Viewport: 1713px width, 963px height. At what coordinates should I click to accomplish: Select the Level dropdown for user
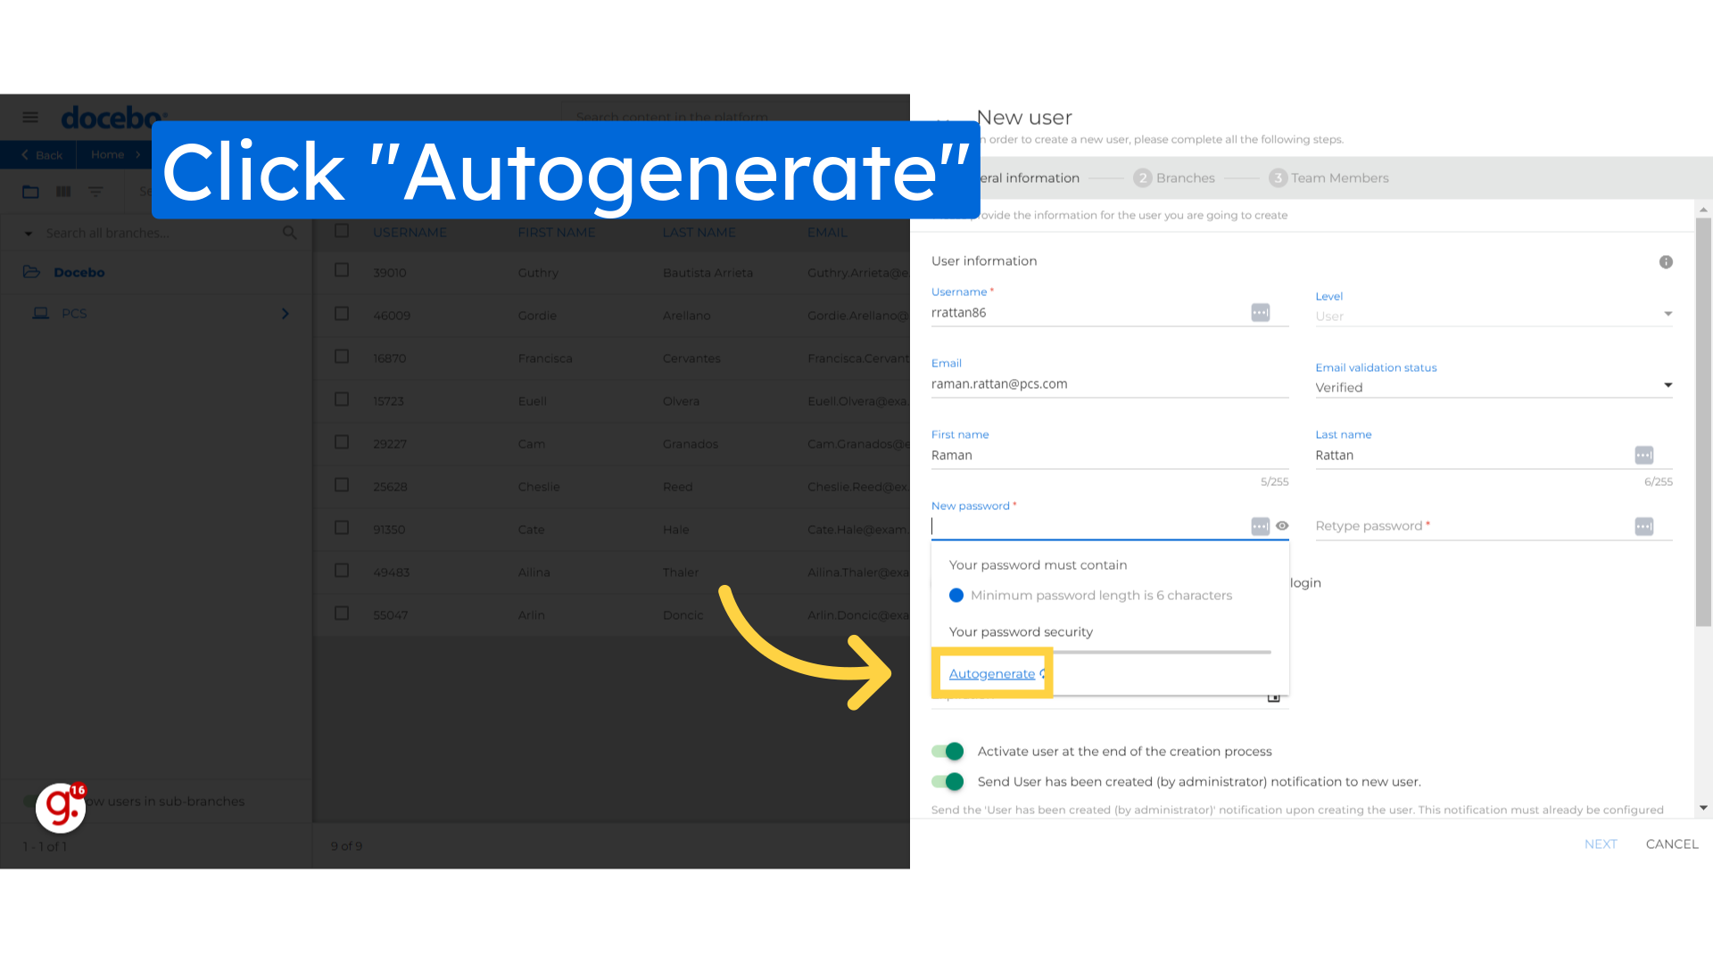pos(1494,315)
